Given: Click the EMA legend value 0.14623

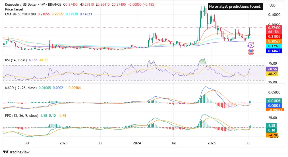Looking at the screenshot, I should coord(86,14).
